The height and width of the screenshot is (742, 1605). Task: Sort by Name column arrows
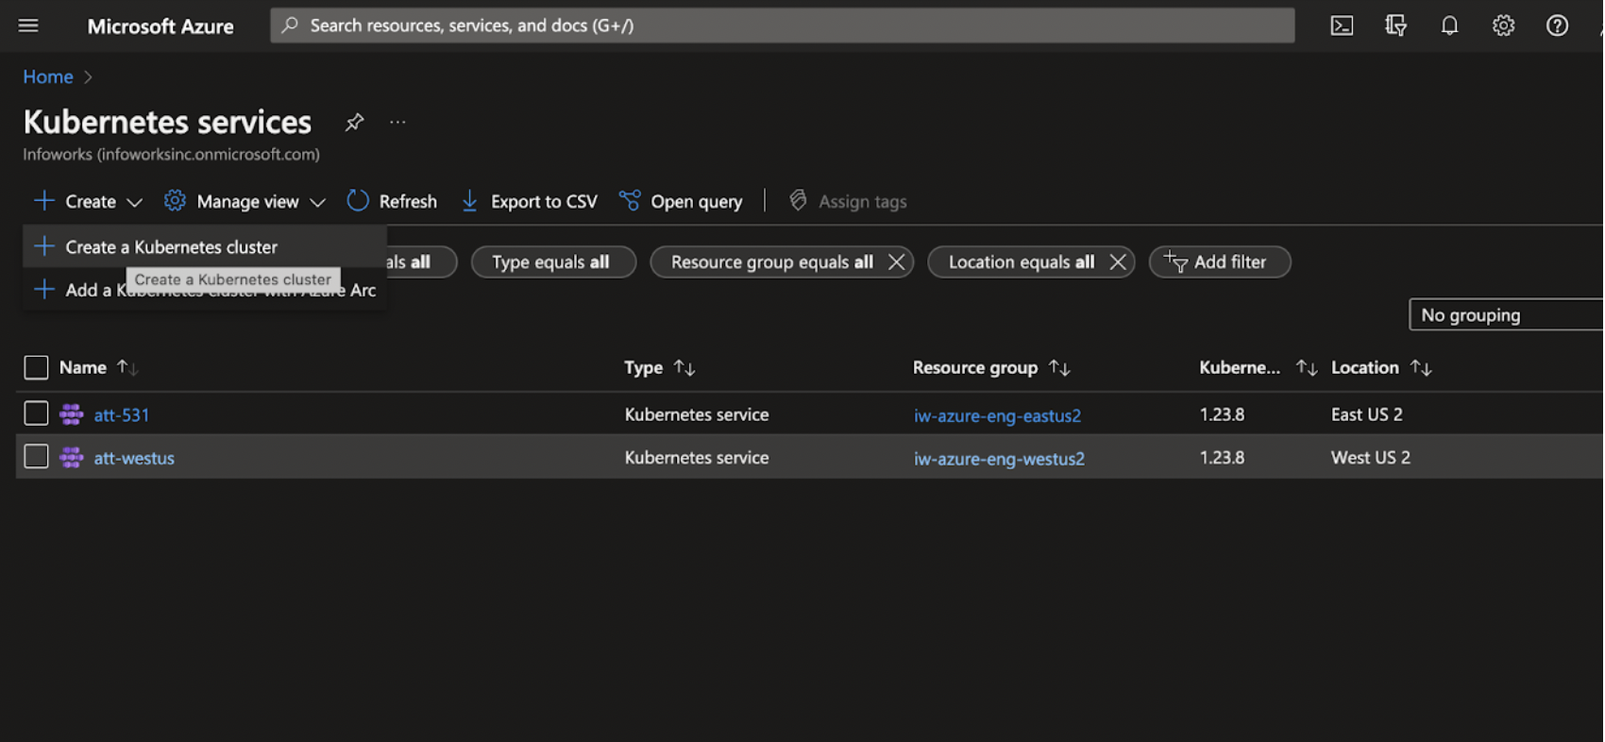tap(127, 368)
